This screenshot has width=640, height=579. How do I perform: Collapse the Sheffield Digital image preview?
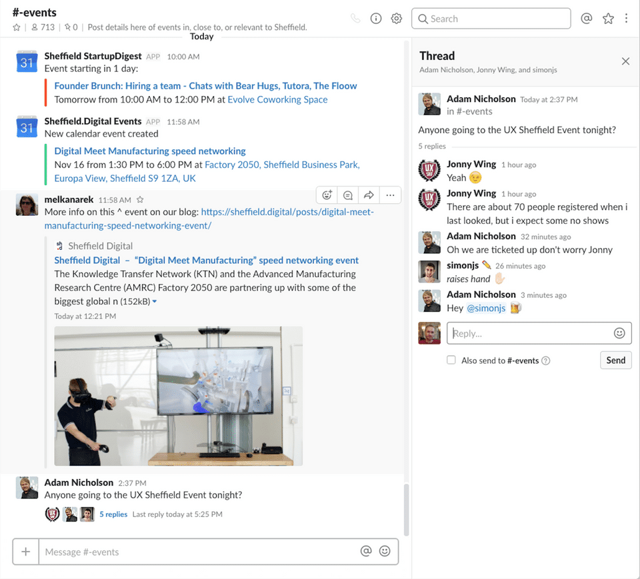point(155,302)
